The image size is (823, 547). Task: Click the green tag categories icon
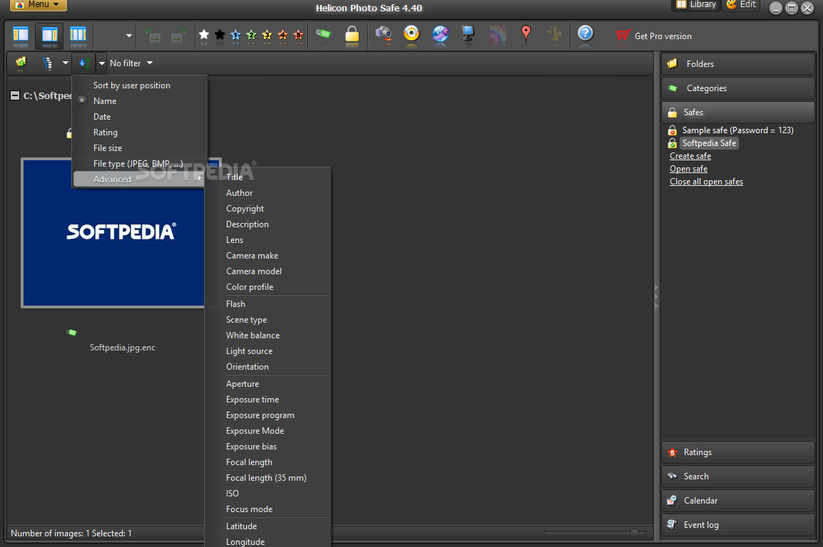(x=323, y=34)
